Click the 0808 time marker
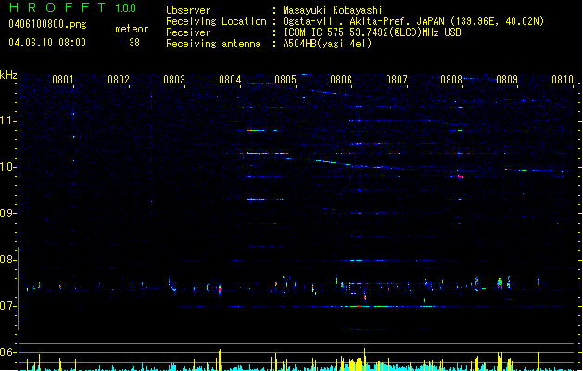Viewport: 583px width, 371px height. pyautogui.click(x=451, y=80)
